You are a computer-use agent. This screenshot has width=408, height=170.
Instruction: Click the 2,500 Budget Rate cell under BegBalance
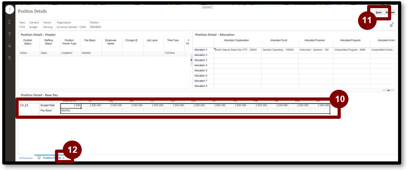tap(71, 106)
